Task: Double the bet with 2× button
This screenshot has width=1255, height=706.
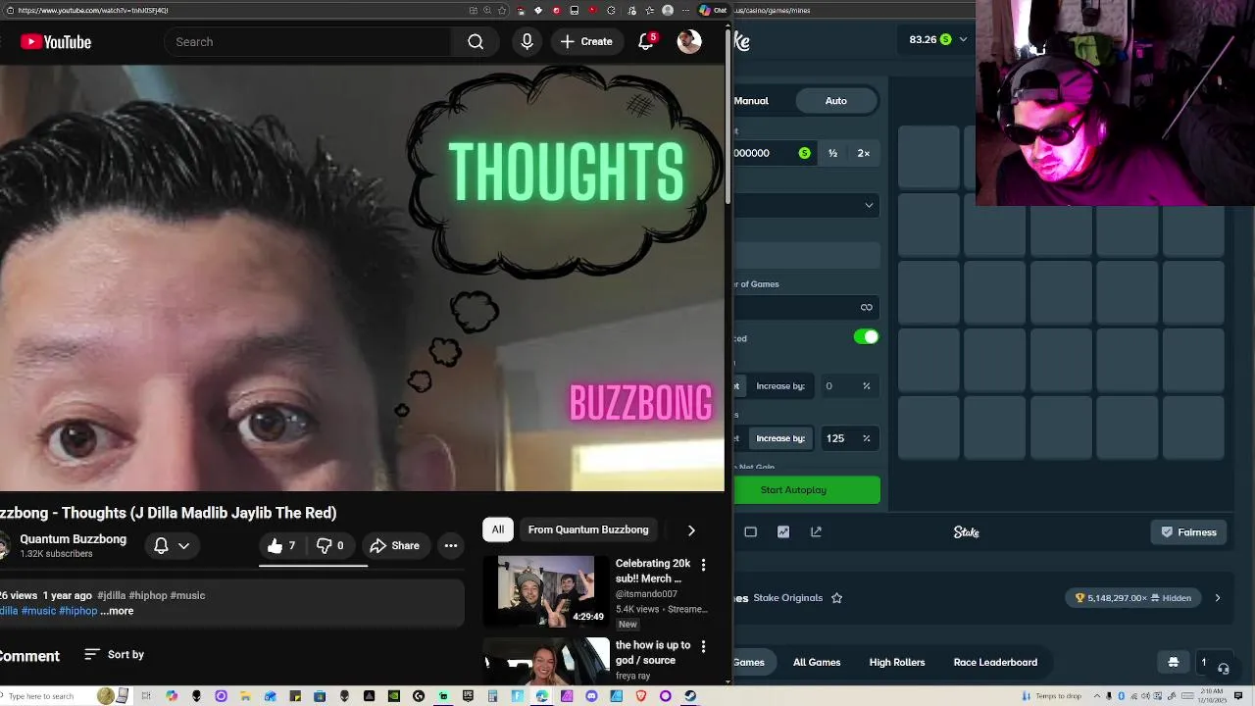Action: (x=864, y=153)
